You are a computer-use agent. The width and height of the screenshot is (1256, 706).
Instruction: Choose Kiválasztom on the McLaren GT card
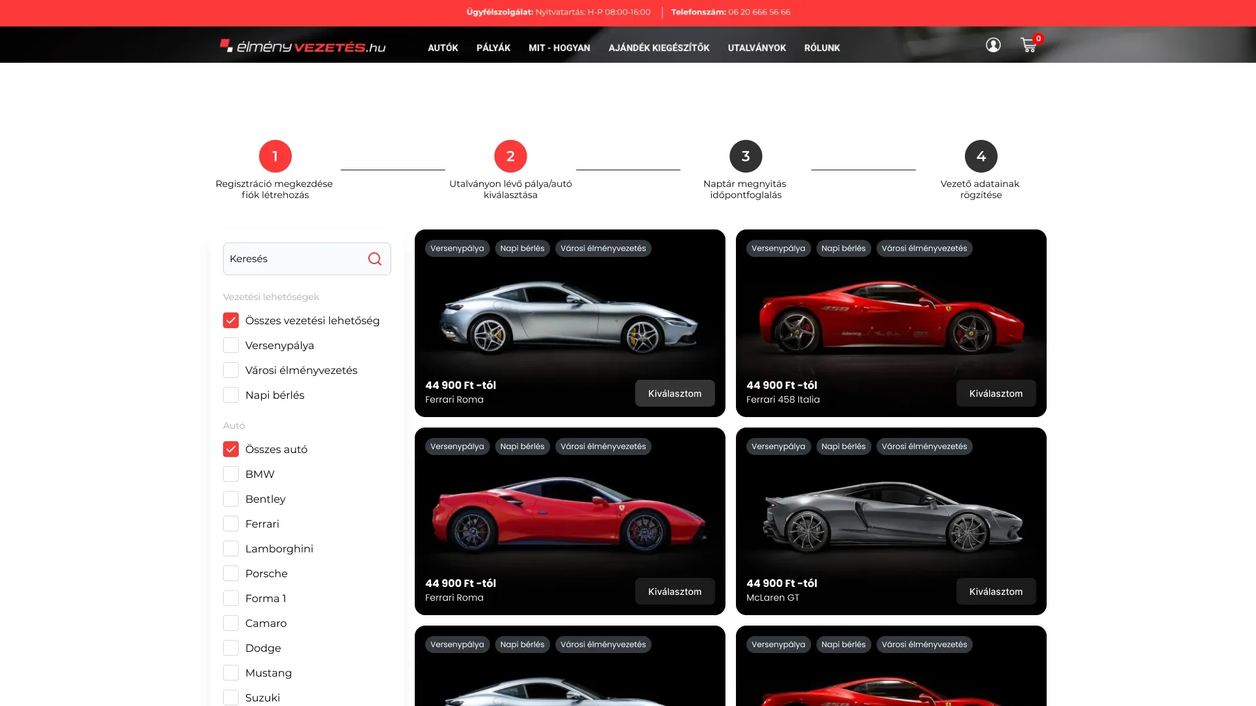click(x=996, y=592)
